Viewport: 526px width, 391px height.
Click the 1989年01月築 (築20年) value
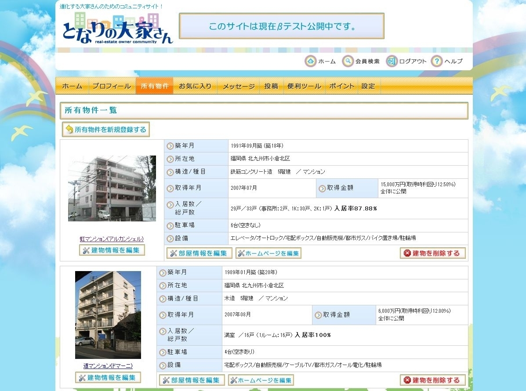pyautogui.click(x=251, y=272)
